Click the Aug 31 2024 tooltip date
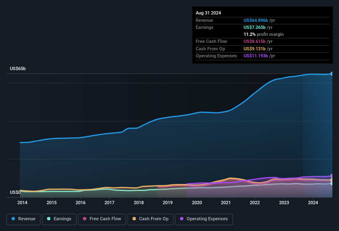This screenshot has height=231, width=339. pyautogui.click(x=208, y=13)
